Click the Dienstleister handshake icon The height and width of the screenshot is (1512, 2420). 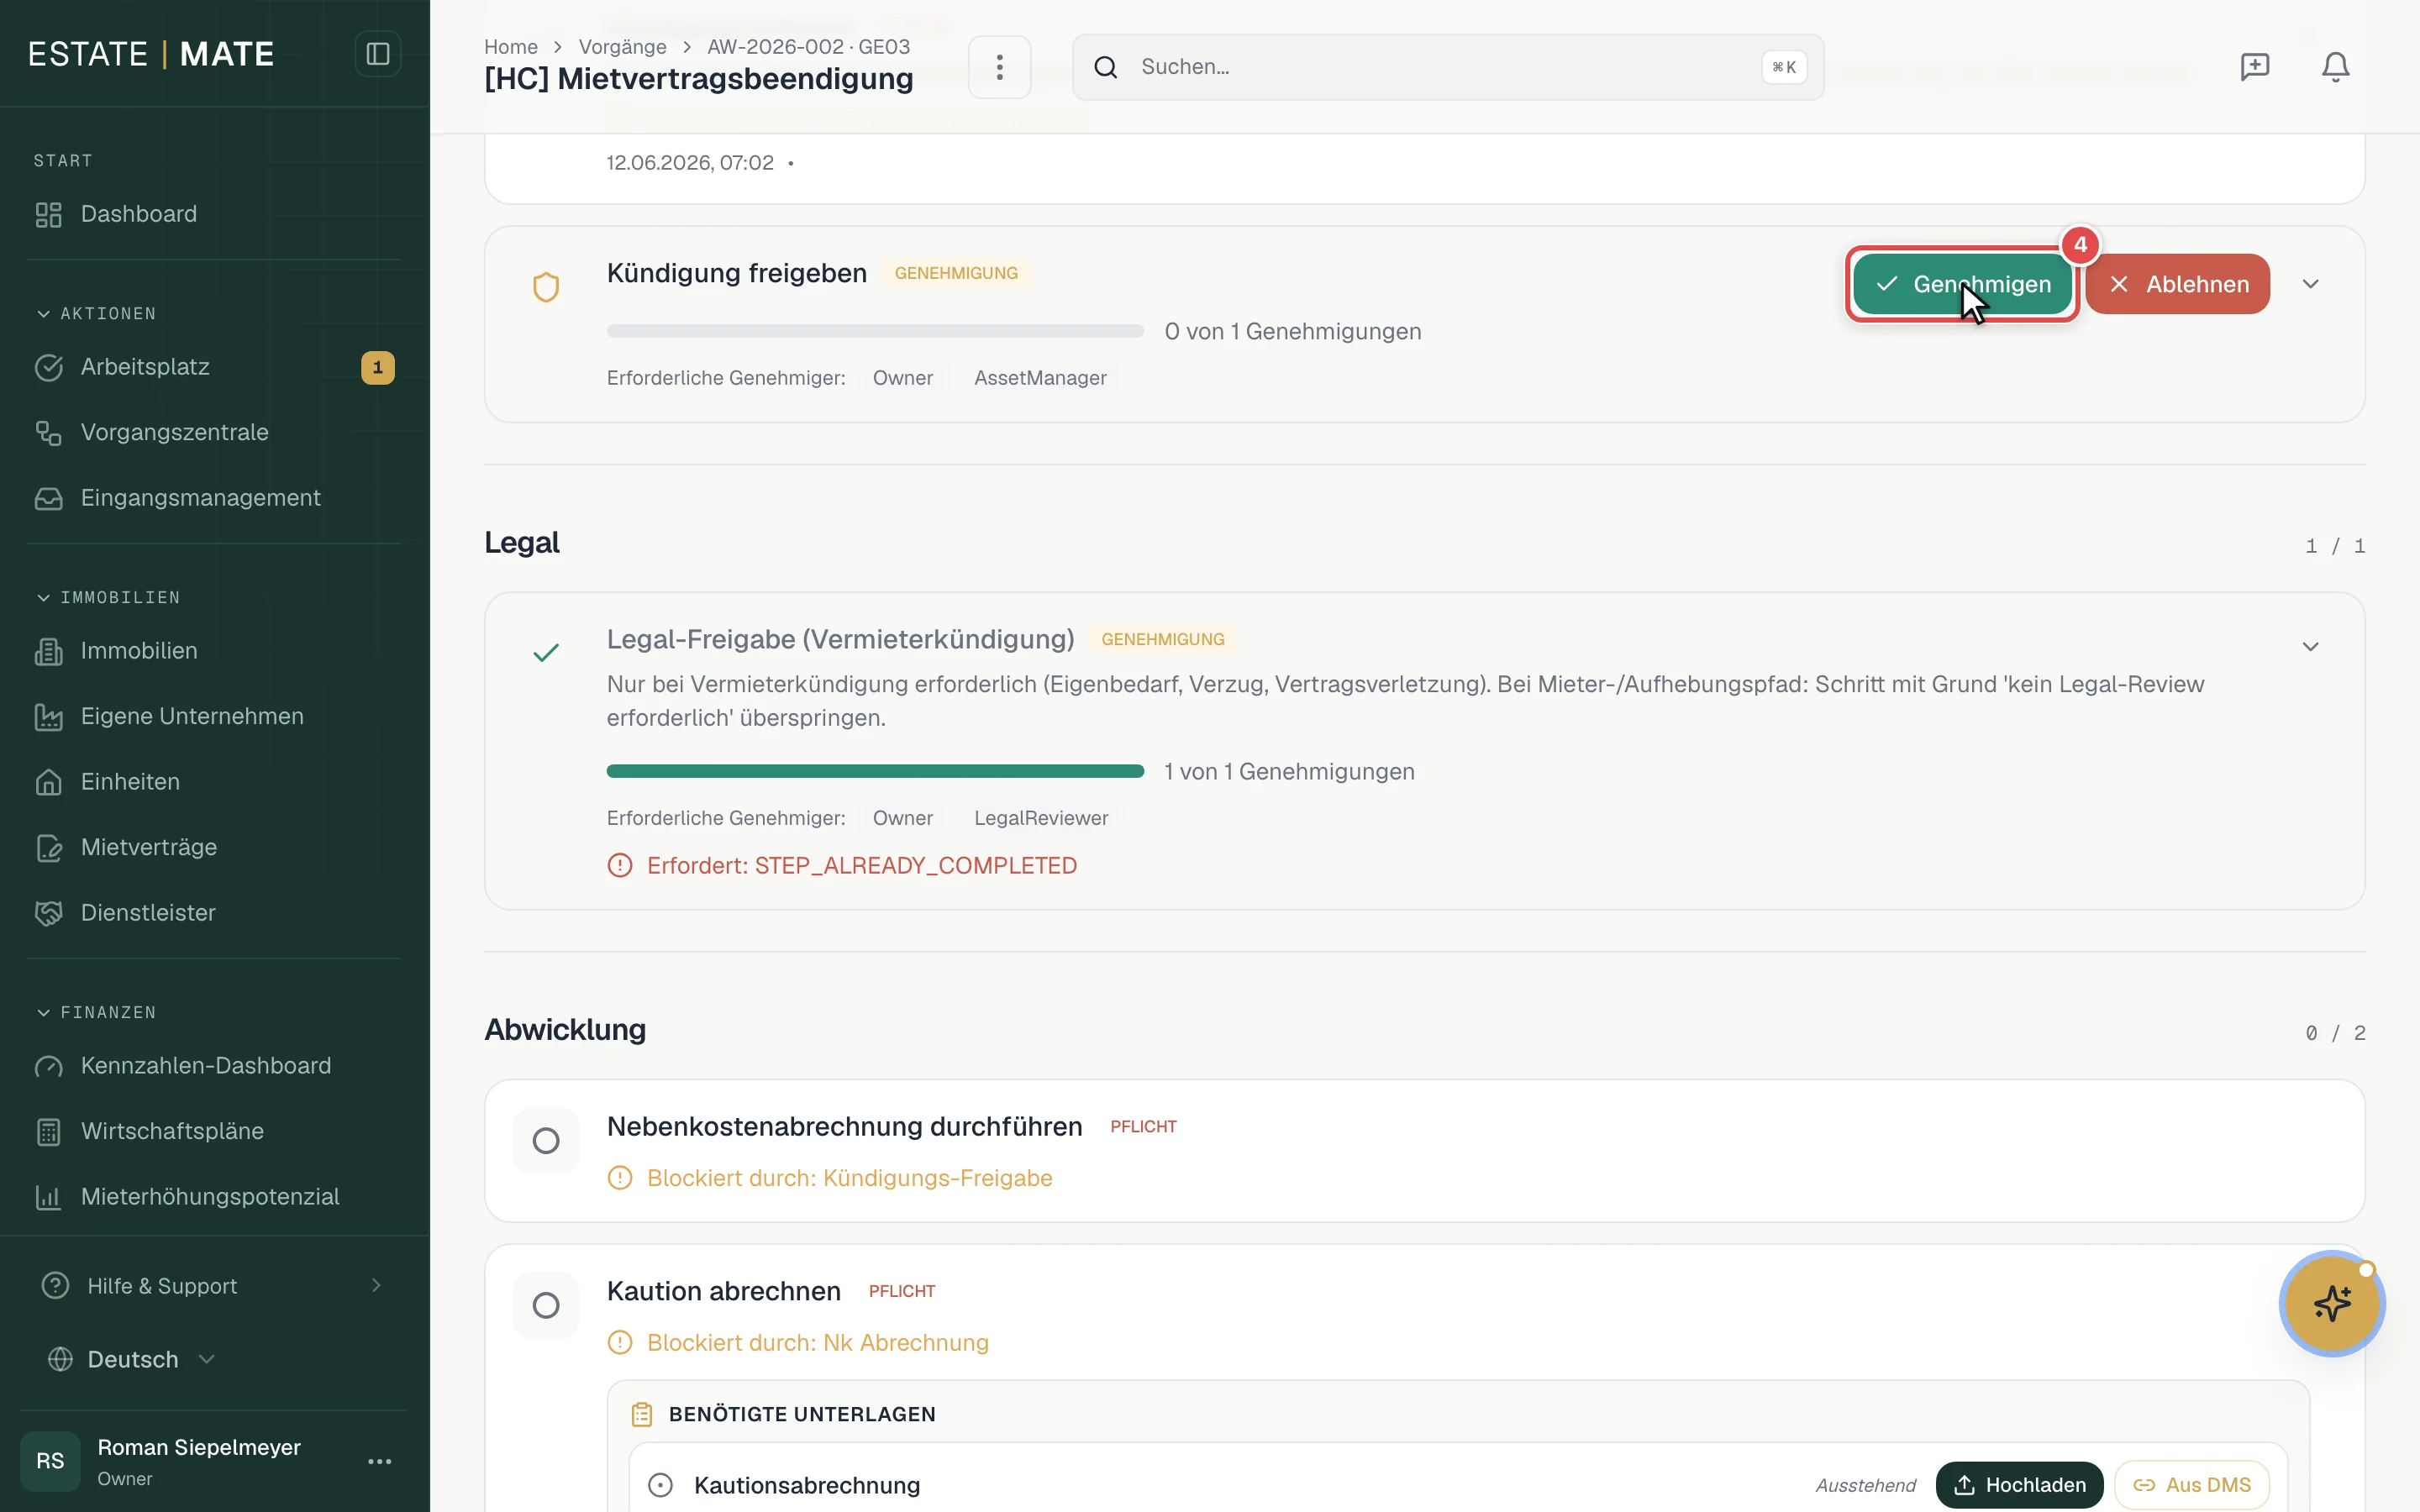(48, 913)
